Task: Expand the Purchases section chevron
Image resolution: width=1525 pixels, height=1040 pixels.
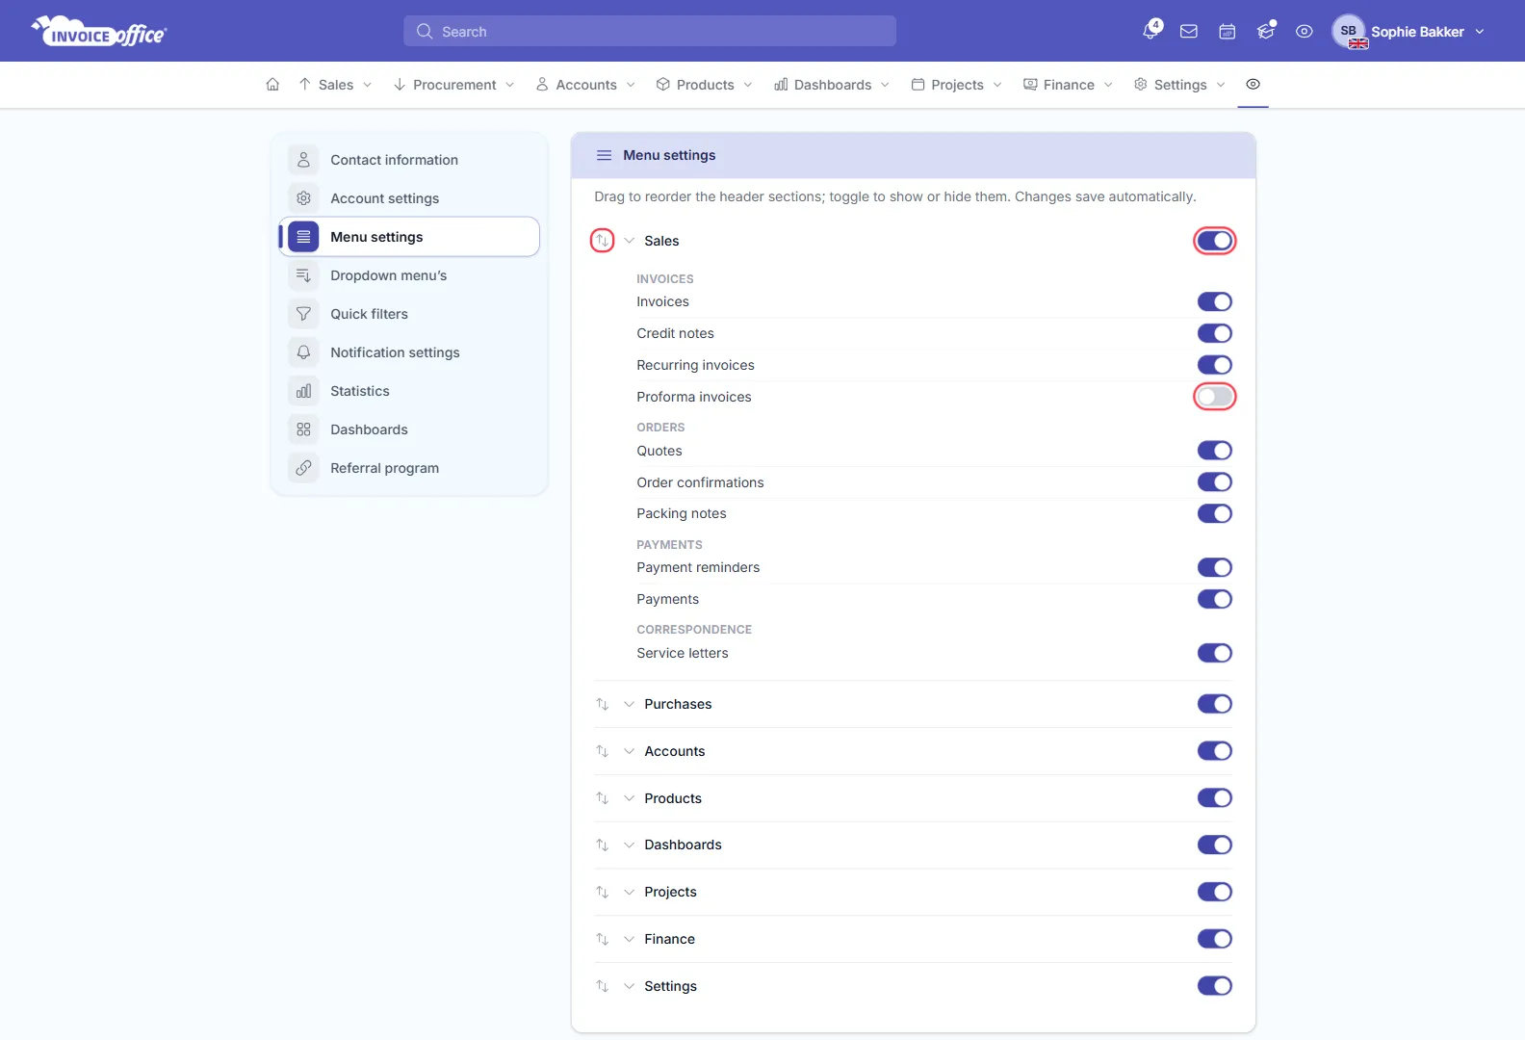Action: [x=629, y=704]
